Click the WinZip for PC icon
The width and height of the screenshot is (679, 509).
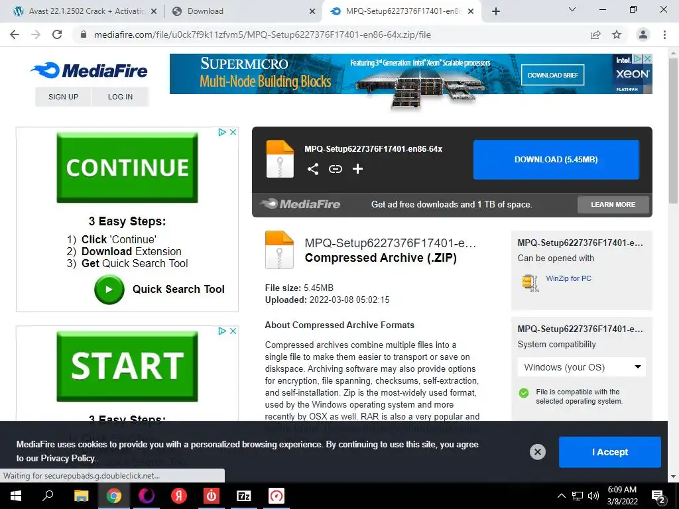point(530,282)
